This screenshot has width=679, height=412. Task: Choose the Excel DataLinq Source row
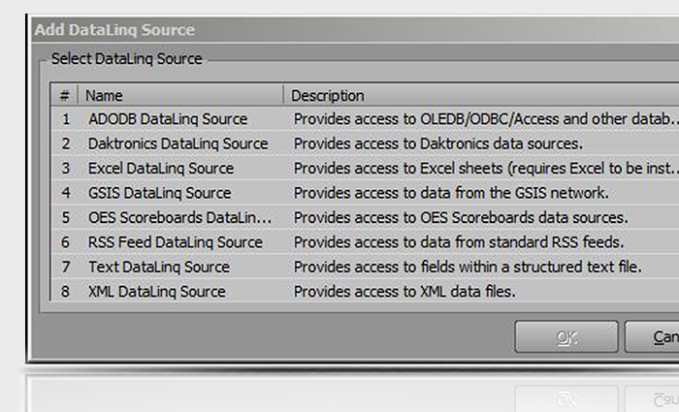tap(161, 168)
